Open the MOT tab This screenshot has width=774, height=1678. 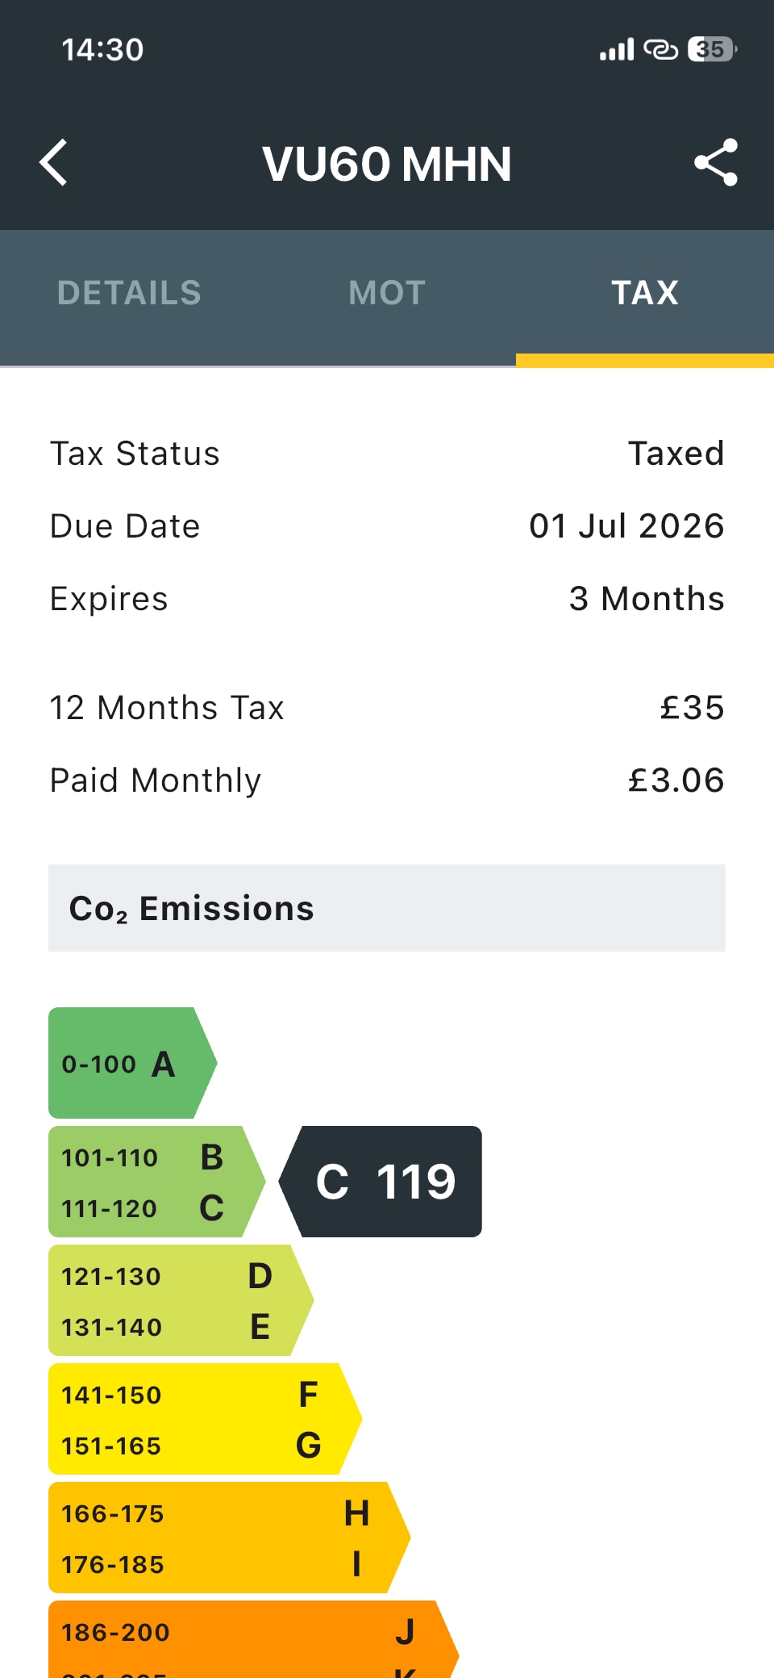(387, 293)
